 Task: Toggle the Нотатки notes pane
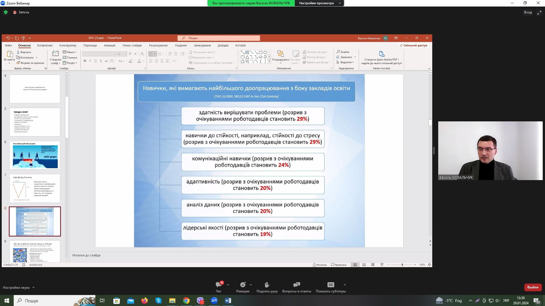320,265
